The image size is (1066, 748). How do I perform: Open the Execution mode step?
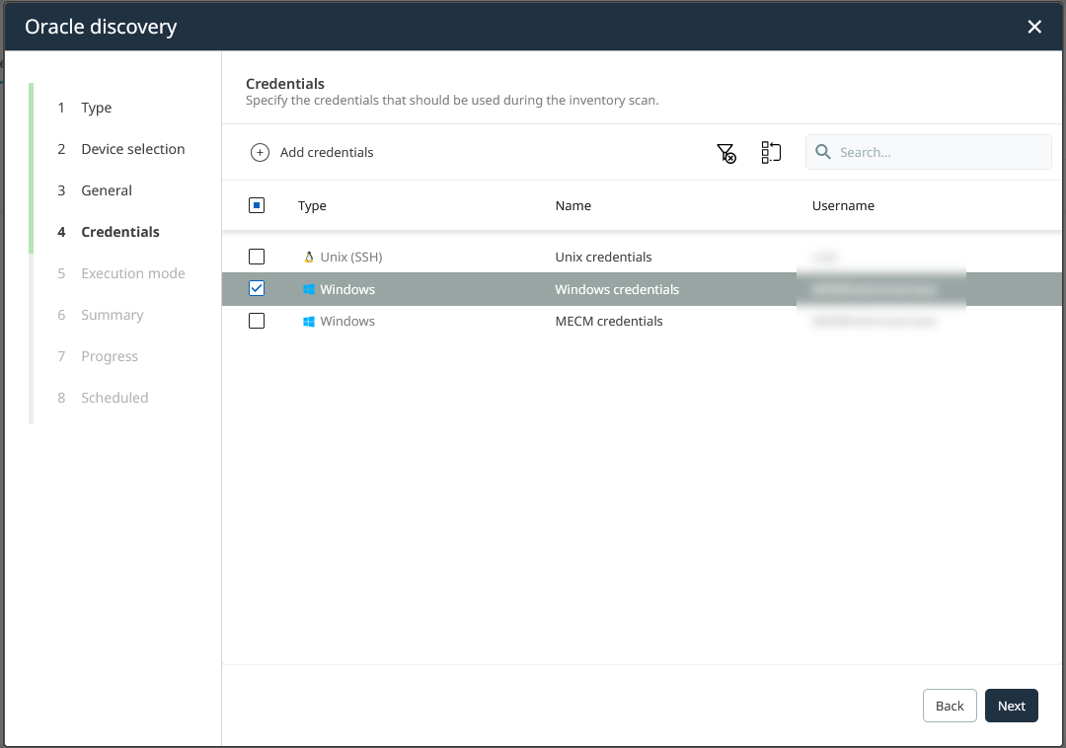click(132, 272)
